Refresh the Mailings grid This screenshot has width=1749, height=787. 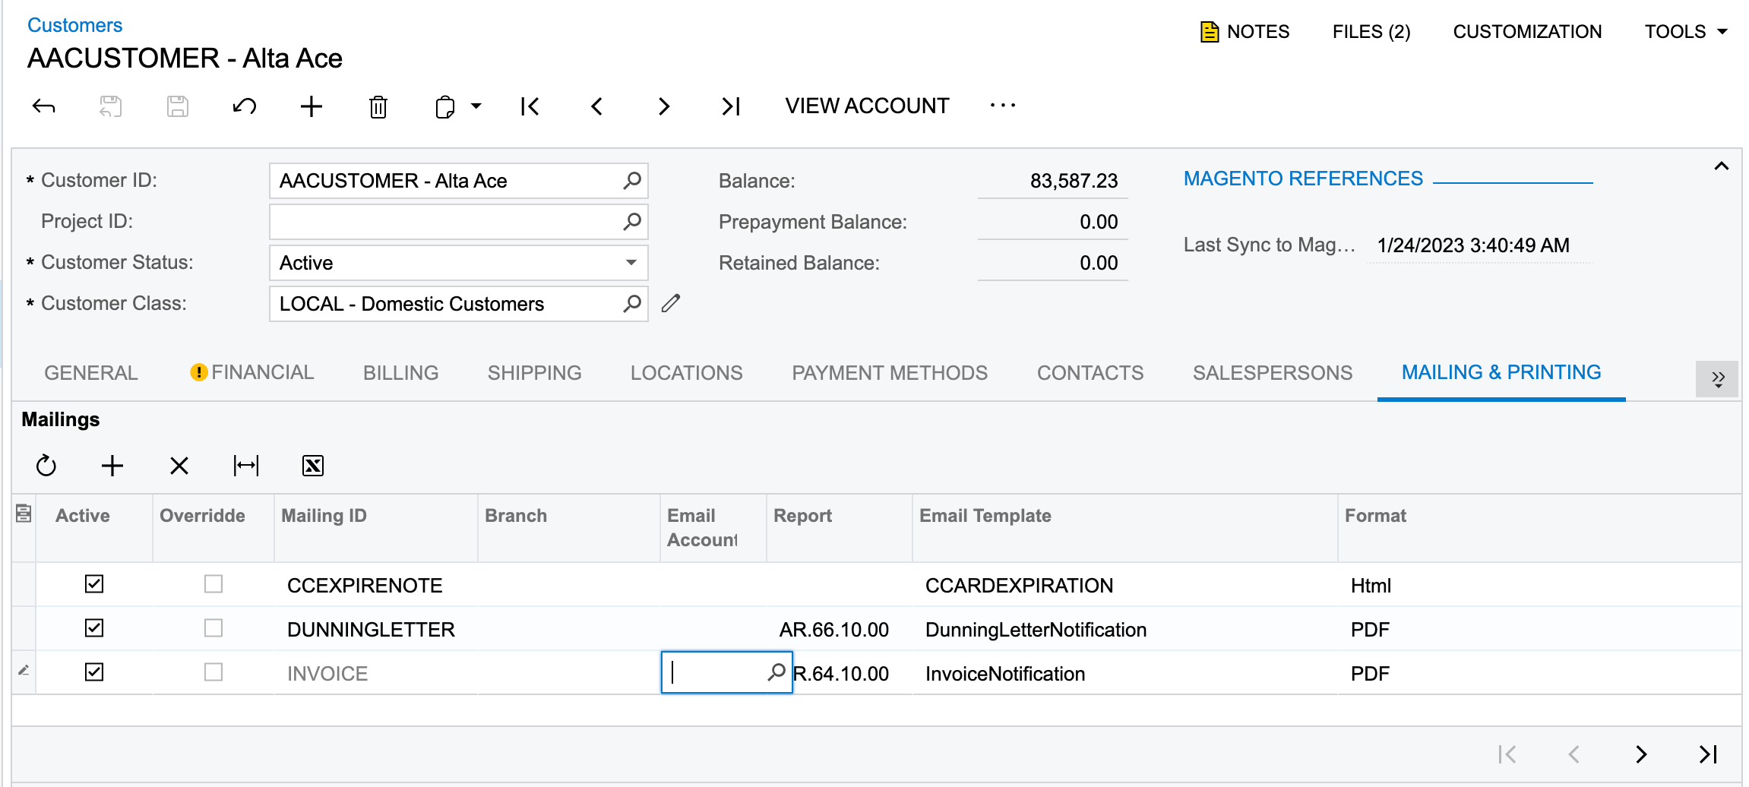click(x=46, y=466)
